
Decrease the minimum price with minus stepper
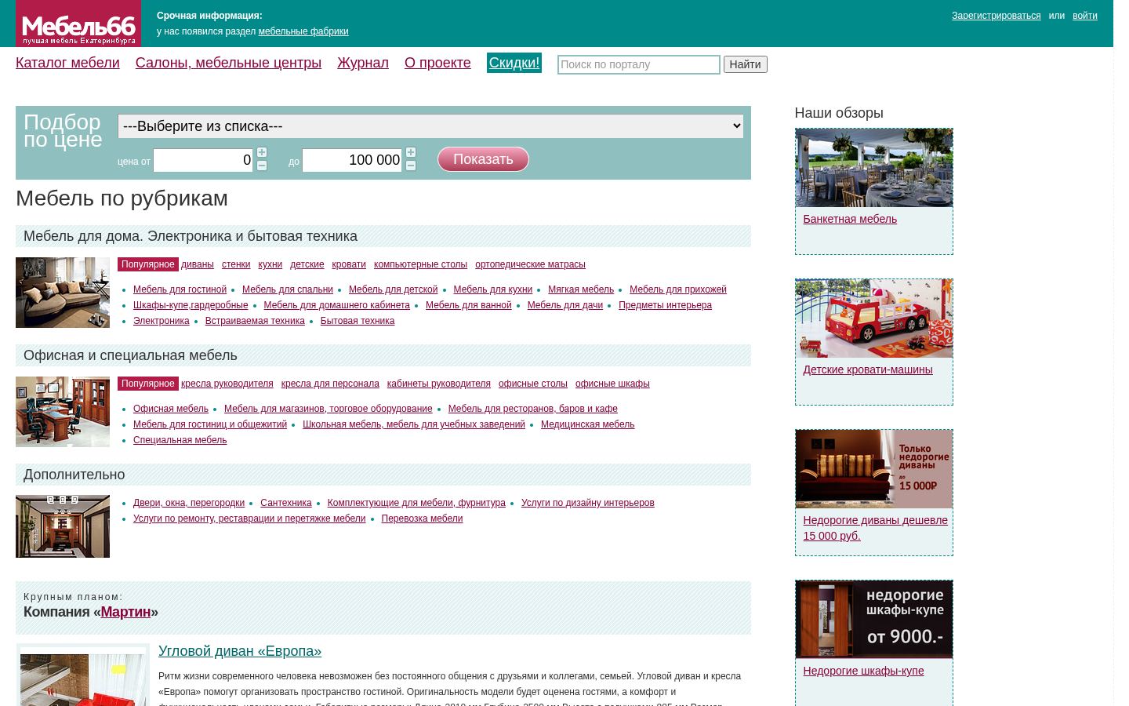(262, 166)
